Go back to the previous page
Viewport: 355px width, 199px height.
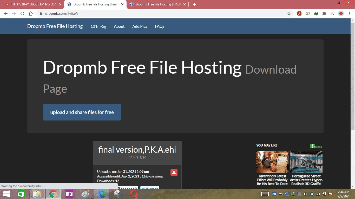click(6, 13)
